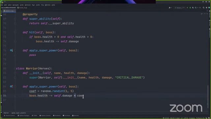Open the File menu
Screen dimensions: 211x119
click(2, 5)
